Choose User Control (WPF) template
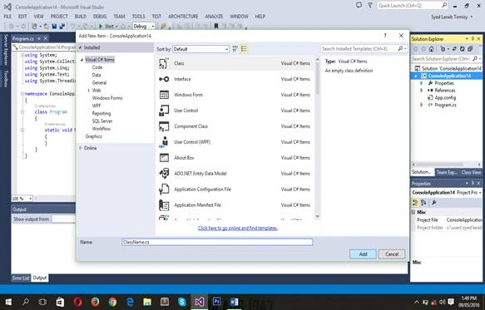Screen dimensions: 485x310 coord(235,142)
